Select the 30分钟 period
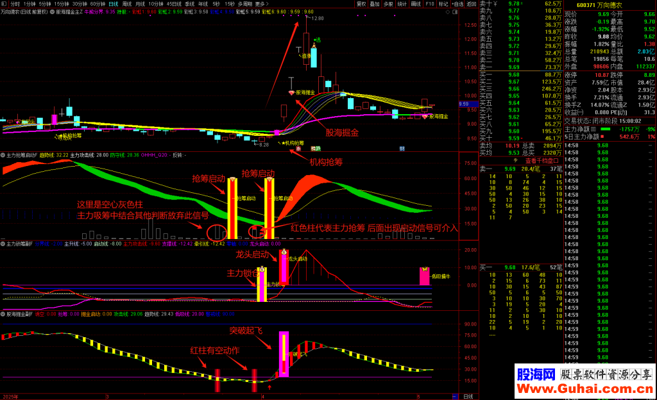The width and height of the screenshot is (657, 400). [x=79, y=4]
